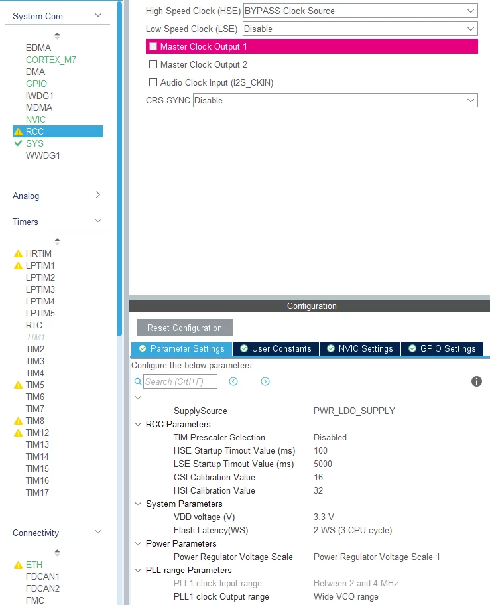Select FDCAN1 in Connectivity list
This screenshot has height=605, width=490.
pyautogui.click(x=42, y=577)
